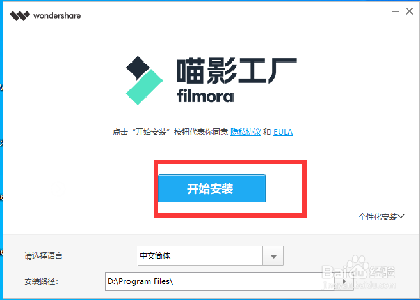This screenshot has width=420, height=300.
Task: Minimize the installer window
Action: pyautogui.click(x=395, y=11)
